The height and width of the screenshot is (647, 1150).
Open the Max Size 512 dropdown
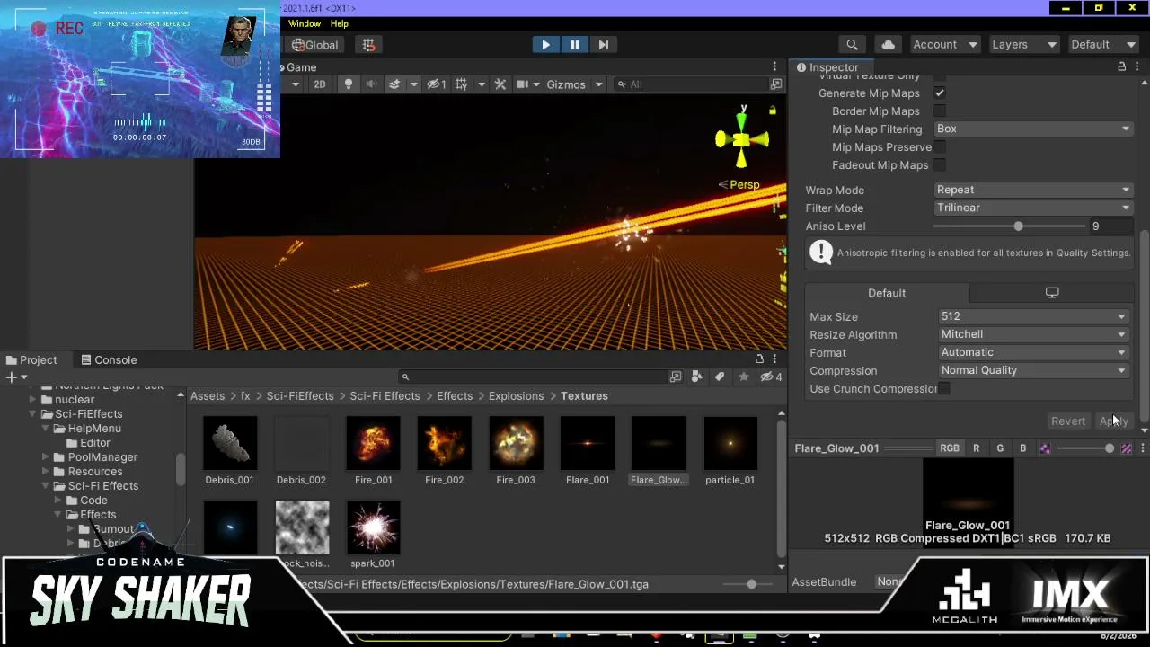1032,316
